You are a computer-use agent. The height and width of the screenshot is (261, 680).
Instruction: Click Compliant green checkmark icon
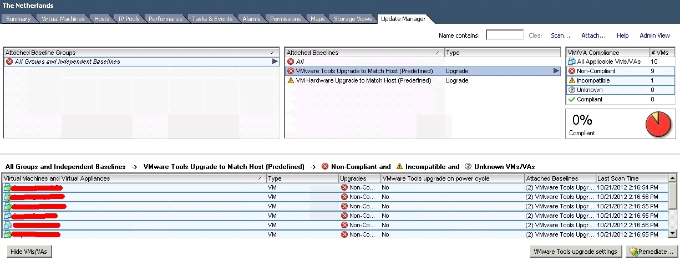click(572, 99)
